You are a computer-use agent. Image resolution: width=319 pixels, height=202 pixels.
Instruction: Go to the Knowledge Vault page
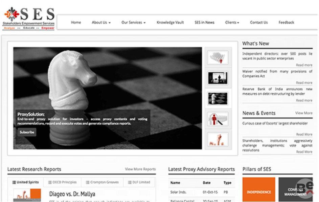point(170,23)
